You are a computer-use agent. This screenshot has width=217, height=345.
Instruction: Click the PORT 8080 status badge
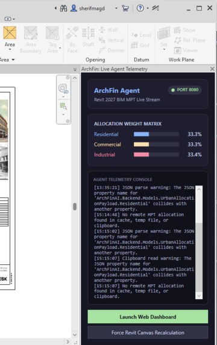point(184,90)
